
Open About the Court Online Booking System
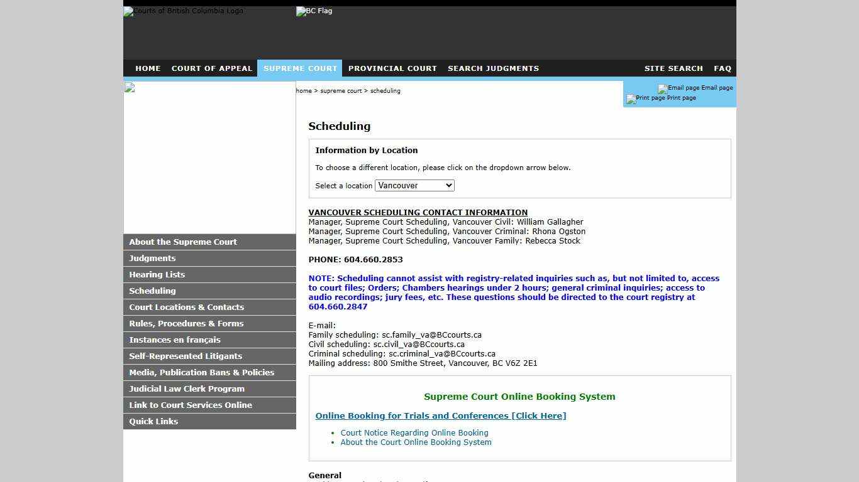point(416,442)
